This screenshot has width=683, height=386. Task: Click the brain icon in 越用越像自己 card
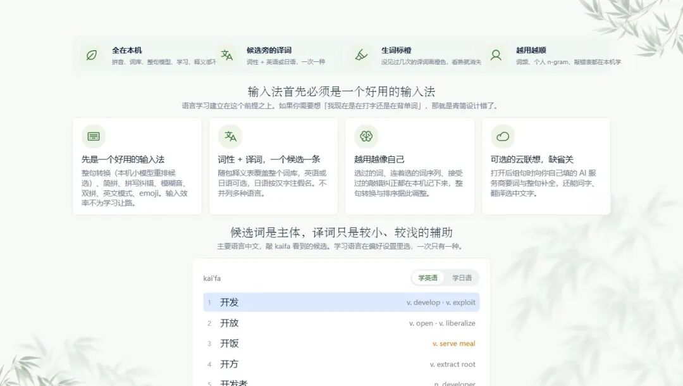[366, 136]
